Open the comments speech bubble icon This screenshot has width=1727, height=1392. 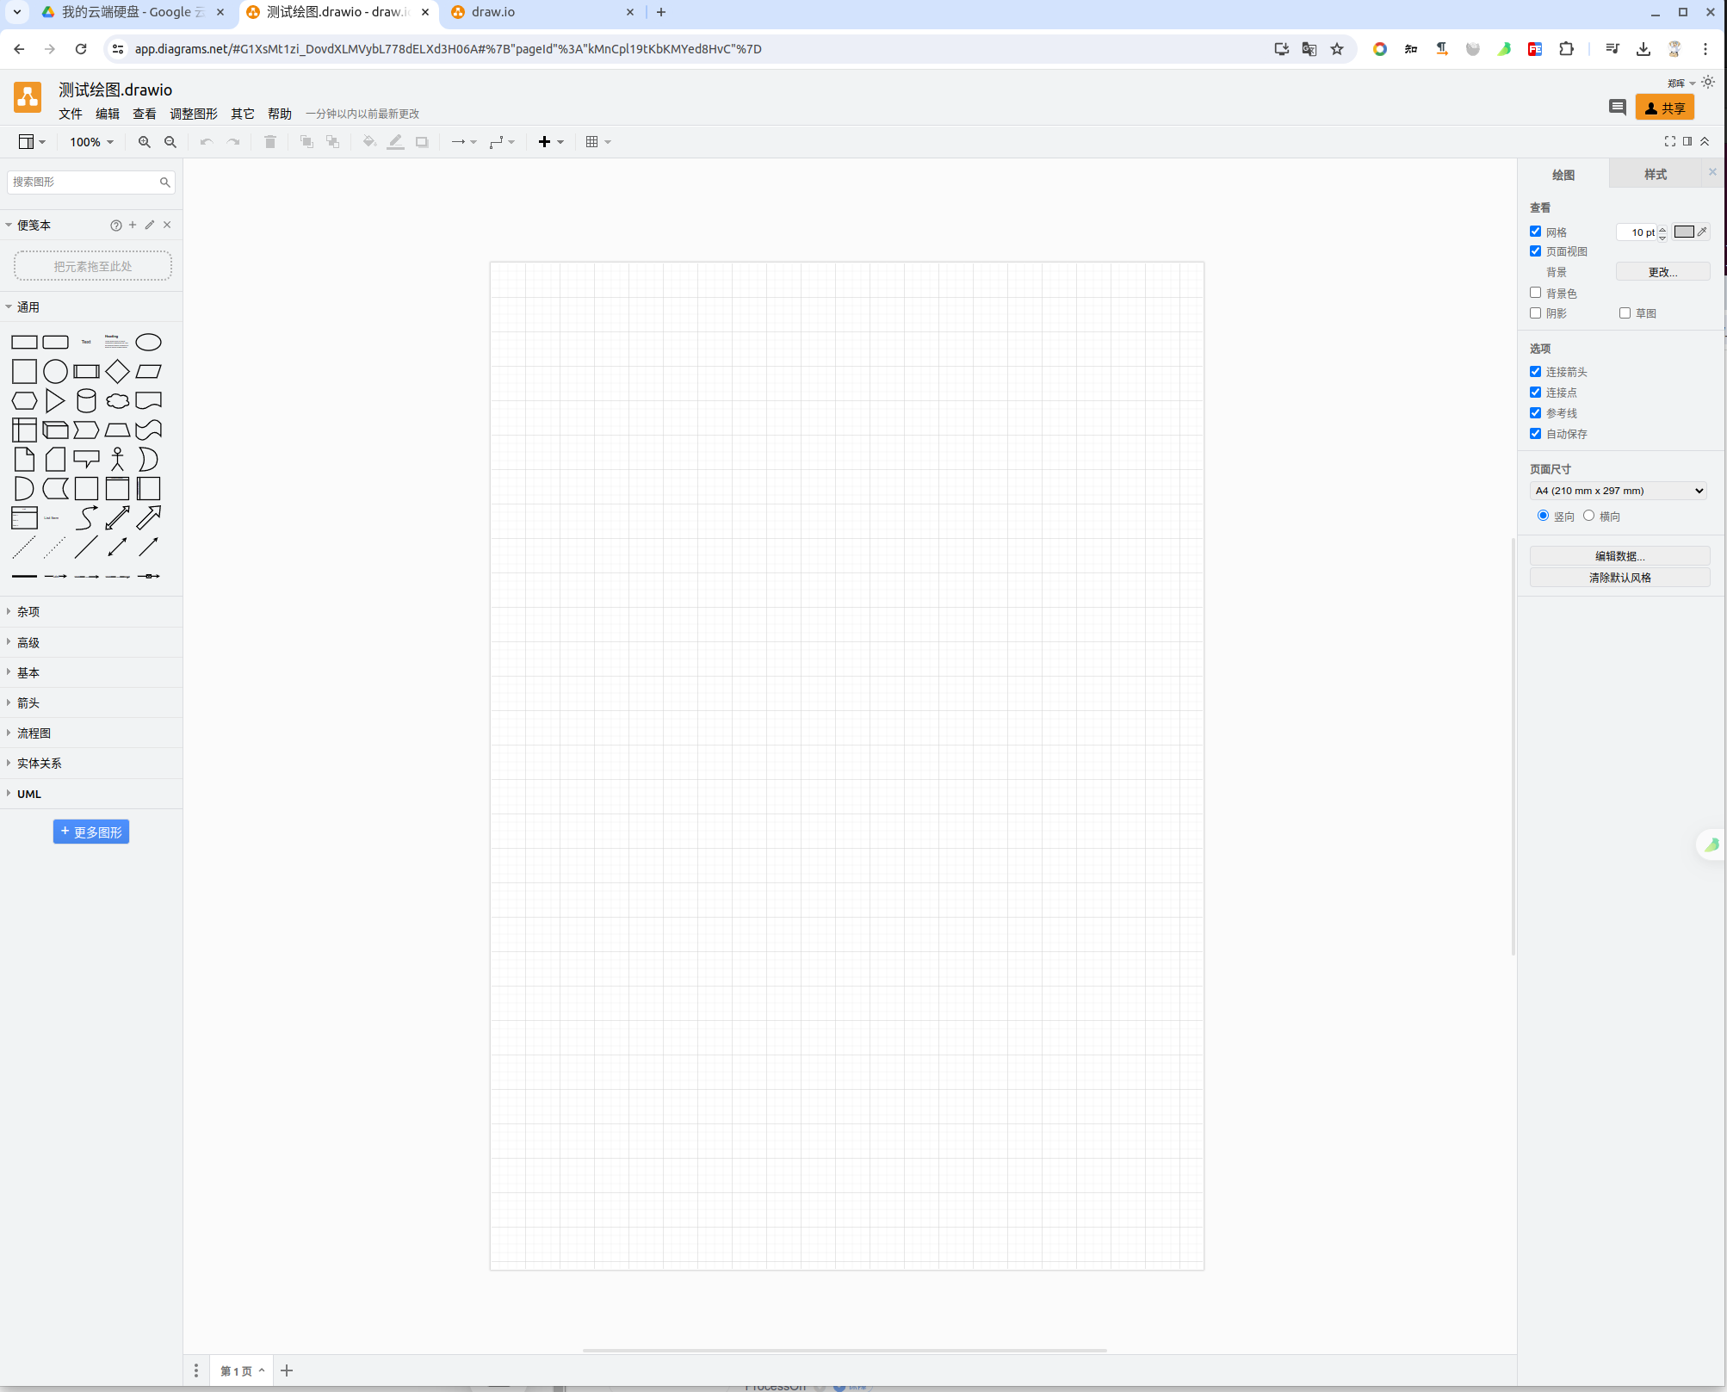coord(1617,108)
